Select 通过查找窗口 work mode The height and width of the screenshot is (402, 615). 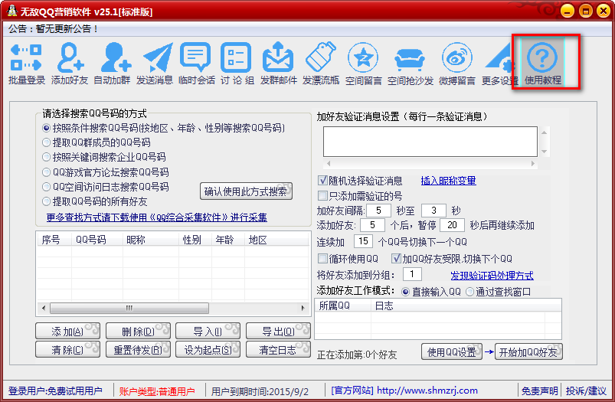pos(470,292)
